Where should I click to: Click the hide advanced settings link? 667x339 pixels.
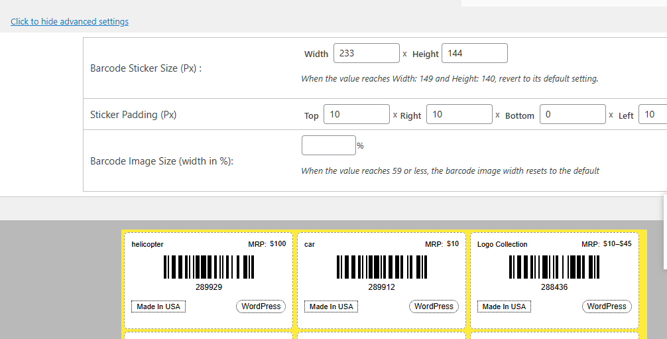click(70, 21)
